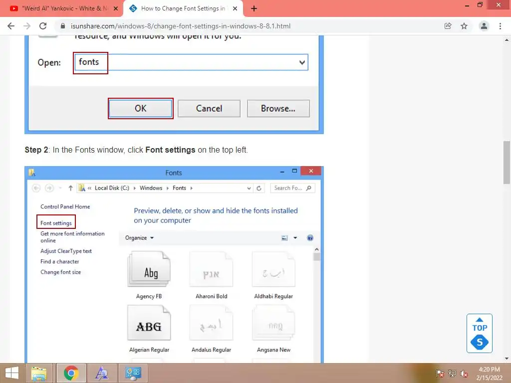Click the Cancel button in Run dialog image
Screen dimensions: 511x383
tap(209, 108)
